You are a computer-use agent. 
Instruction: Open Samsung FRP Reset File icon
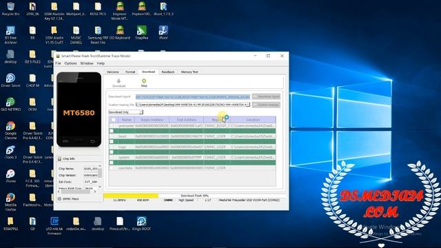tap(98, 34)
